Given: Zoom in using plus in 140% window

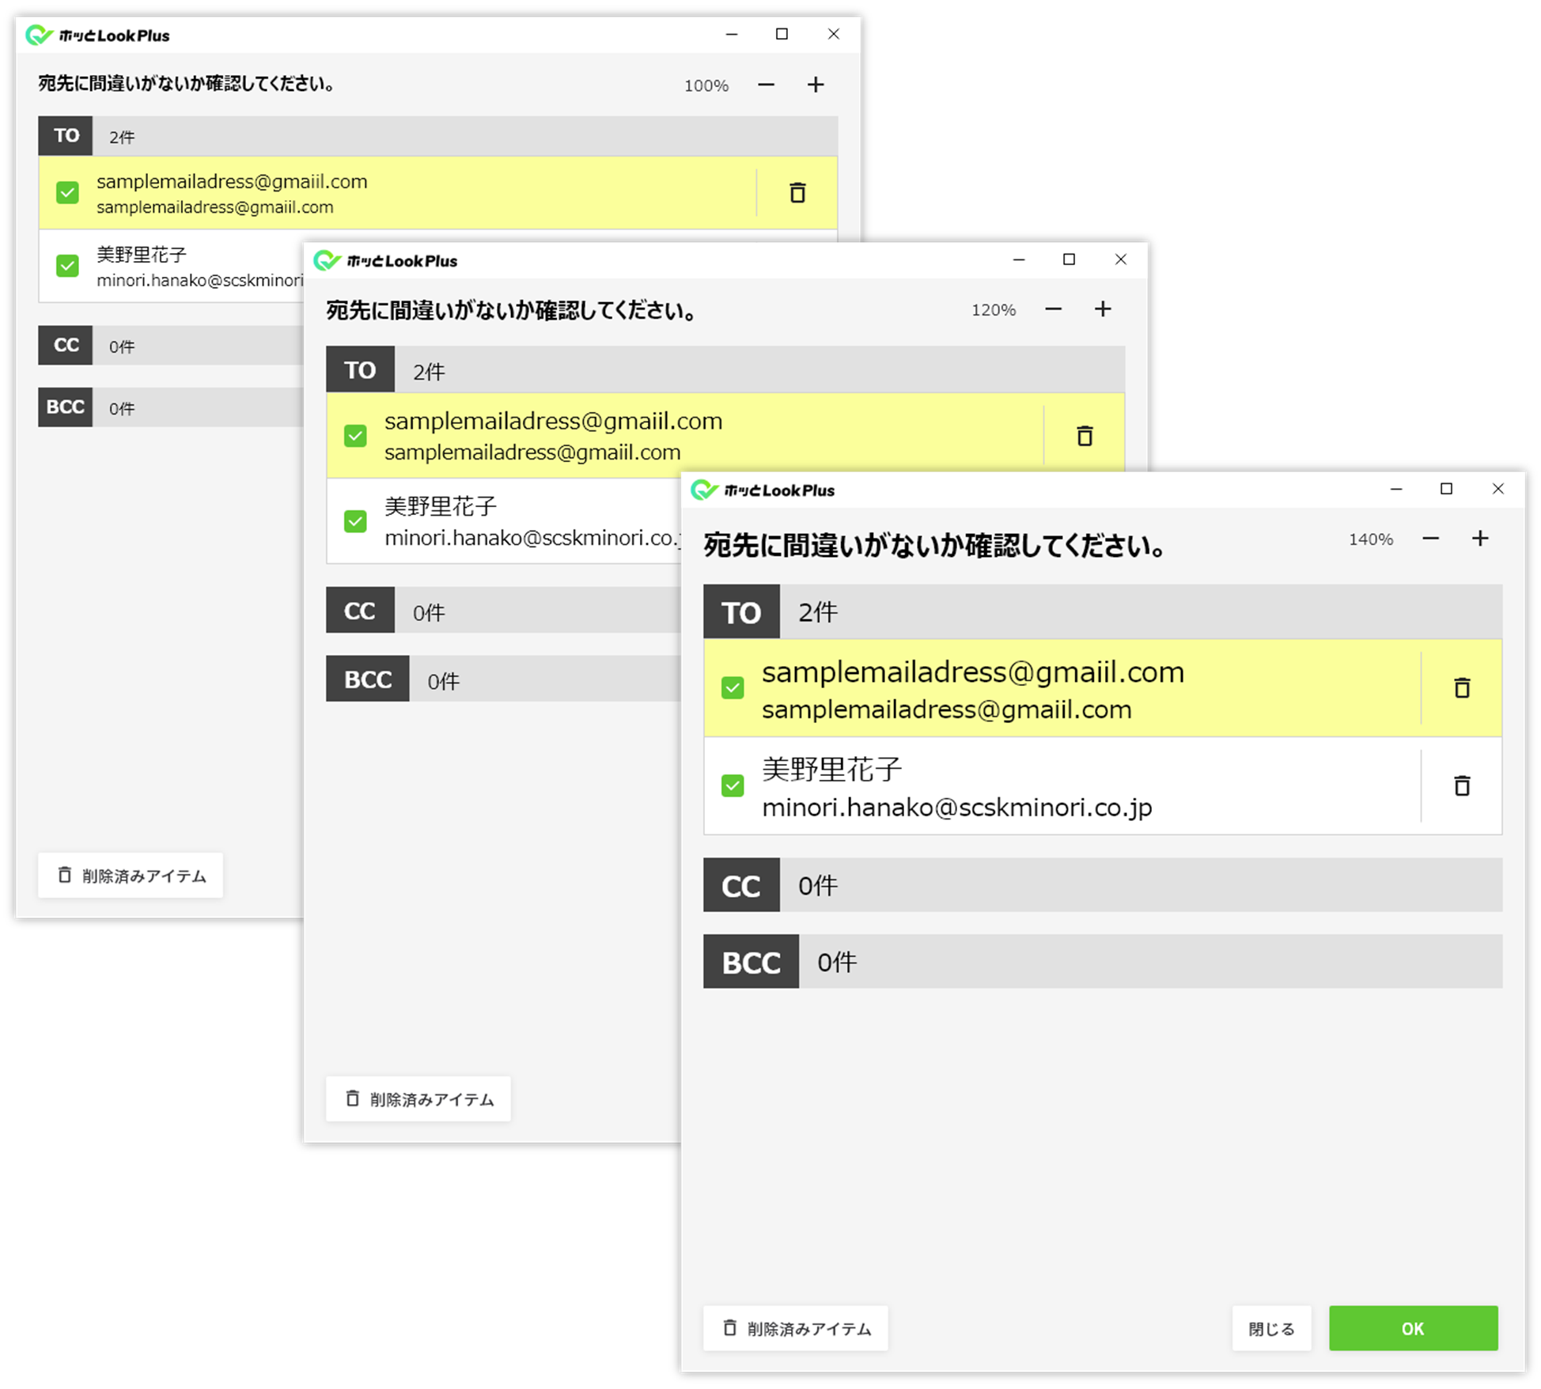Looking at the screenshot, I should pyautogui.click(x=1480, y=539).
